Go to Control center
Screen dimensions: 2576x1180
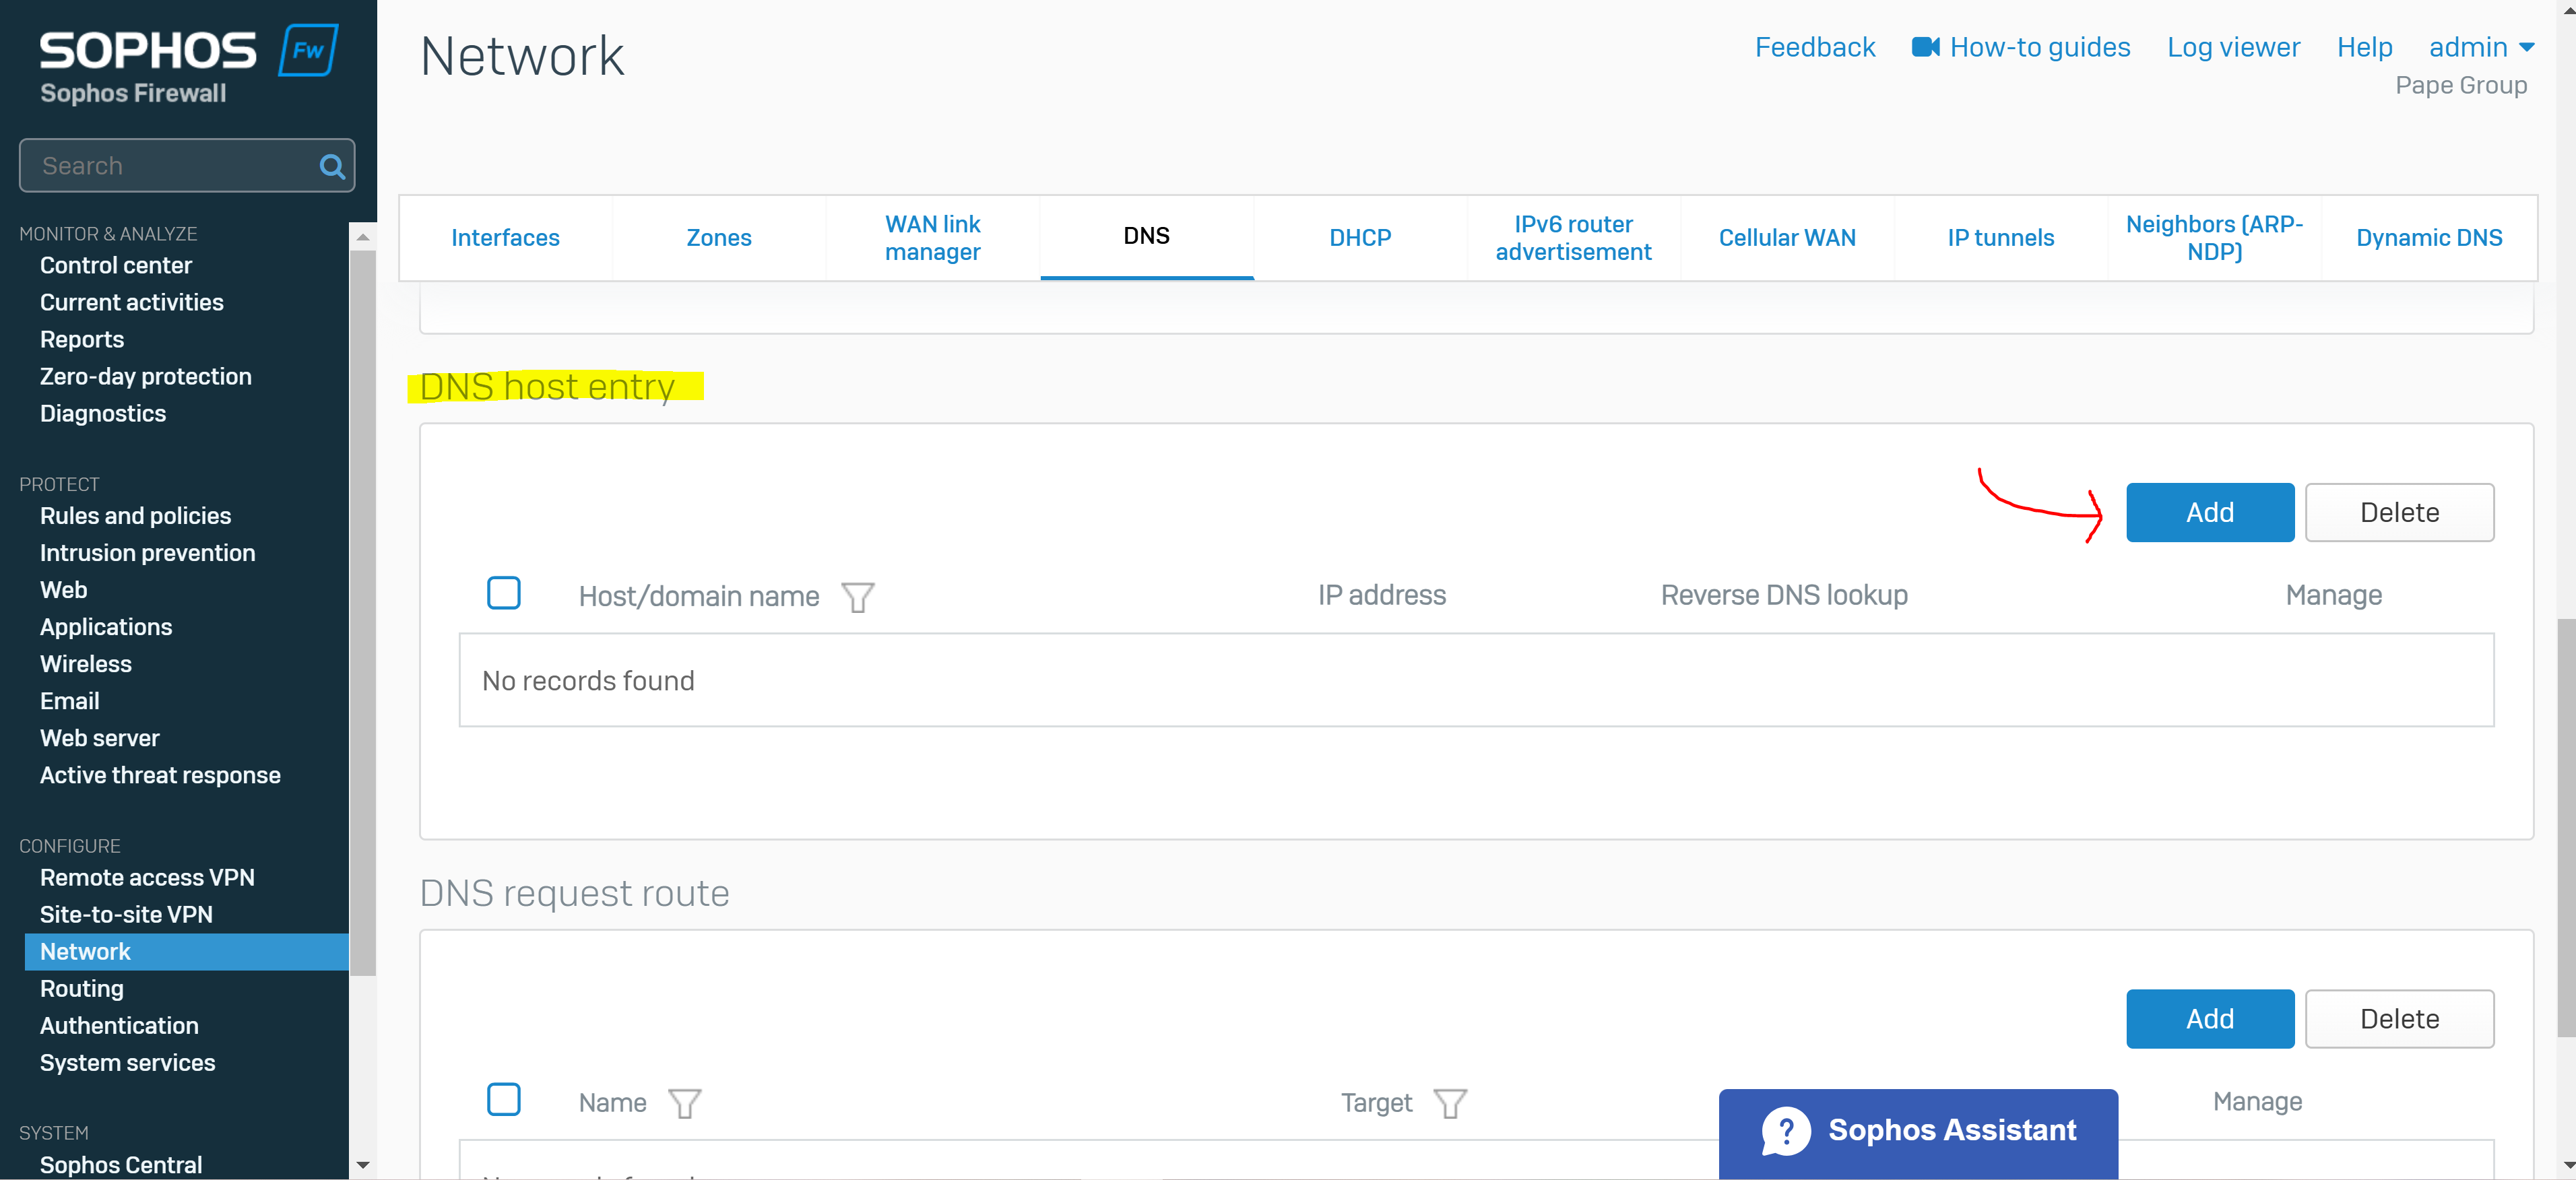116,265
